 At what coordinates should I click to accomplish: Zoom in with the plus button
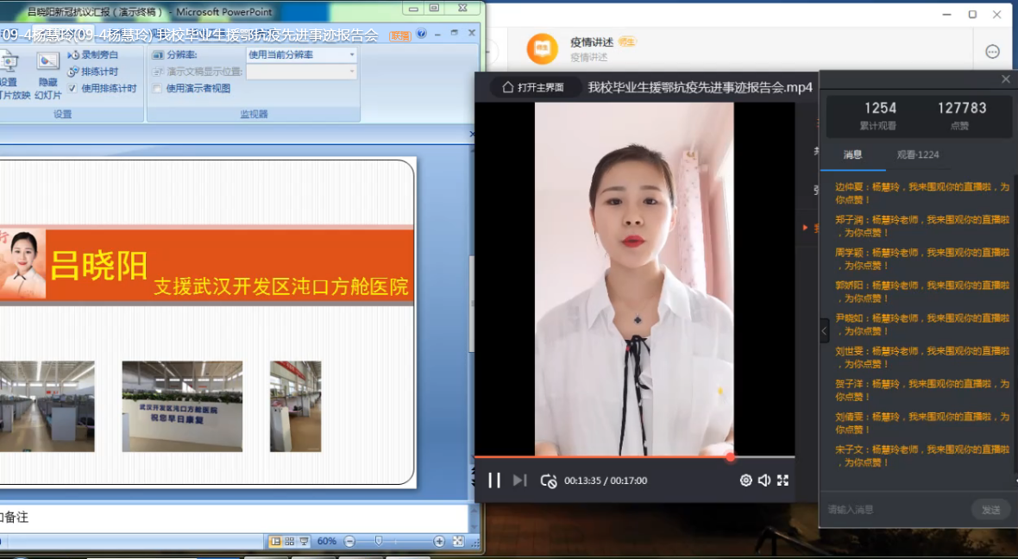pos(439,542)
